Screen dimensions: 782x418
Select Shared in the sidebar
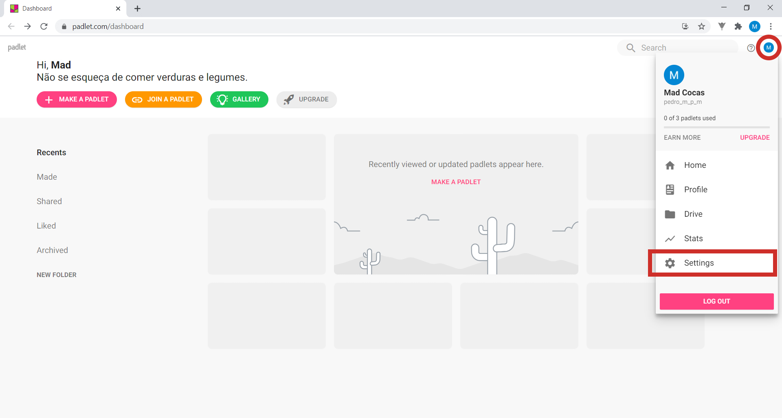point(49,201)
